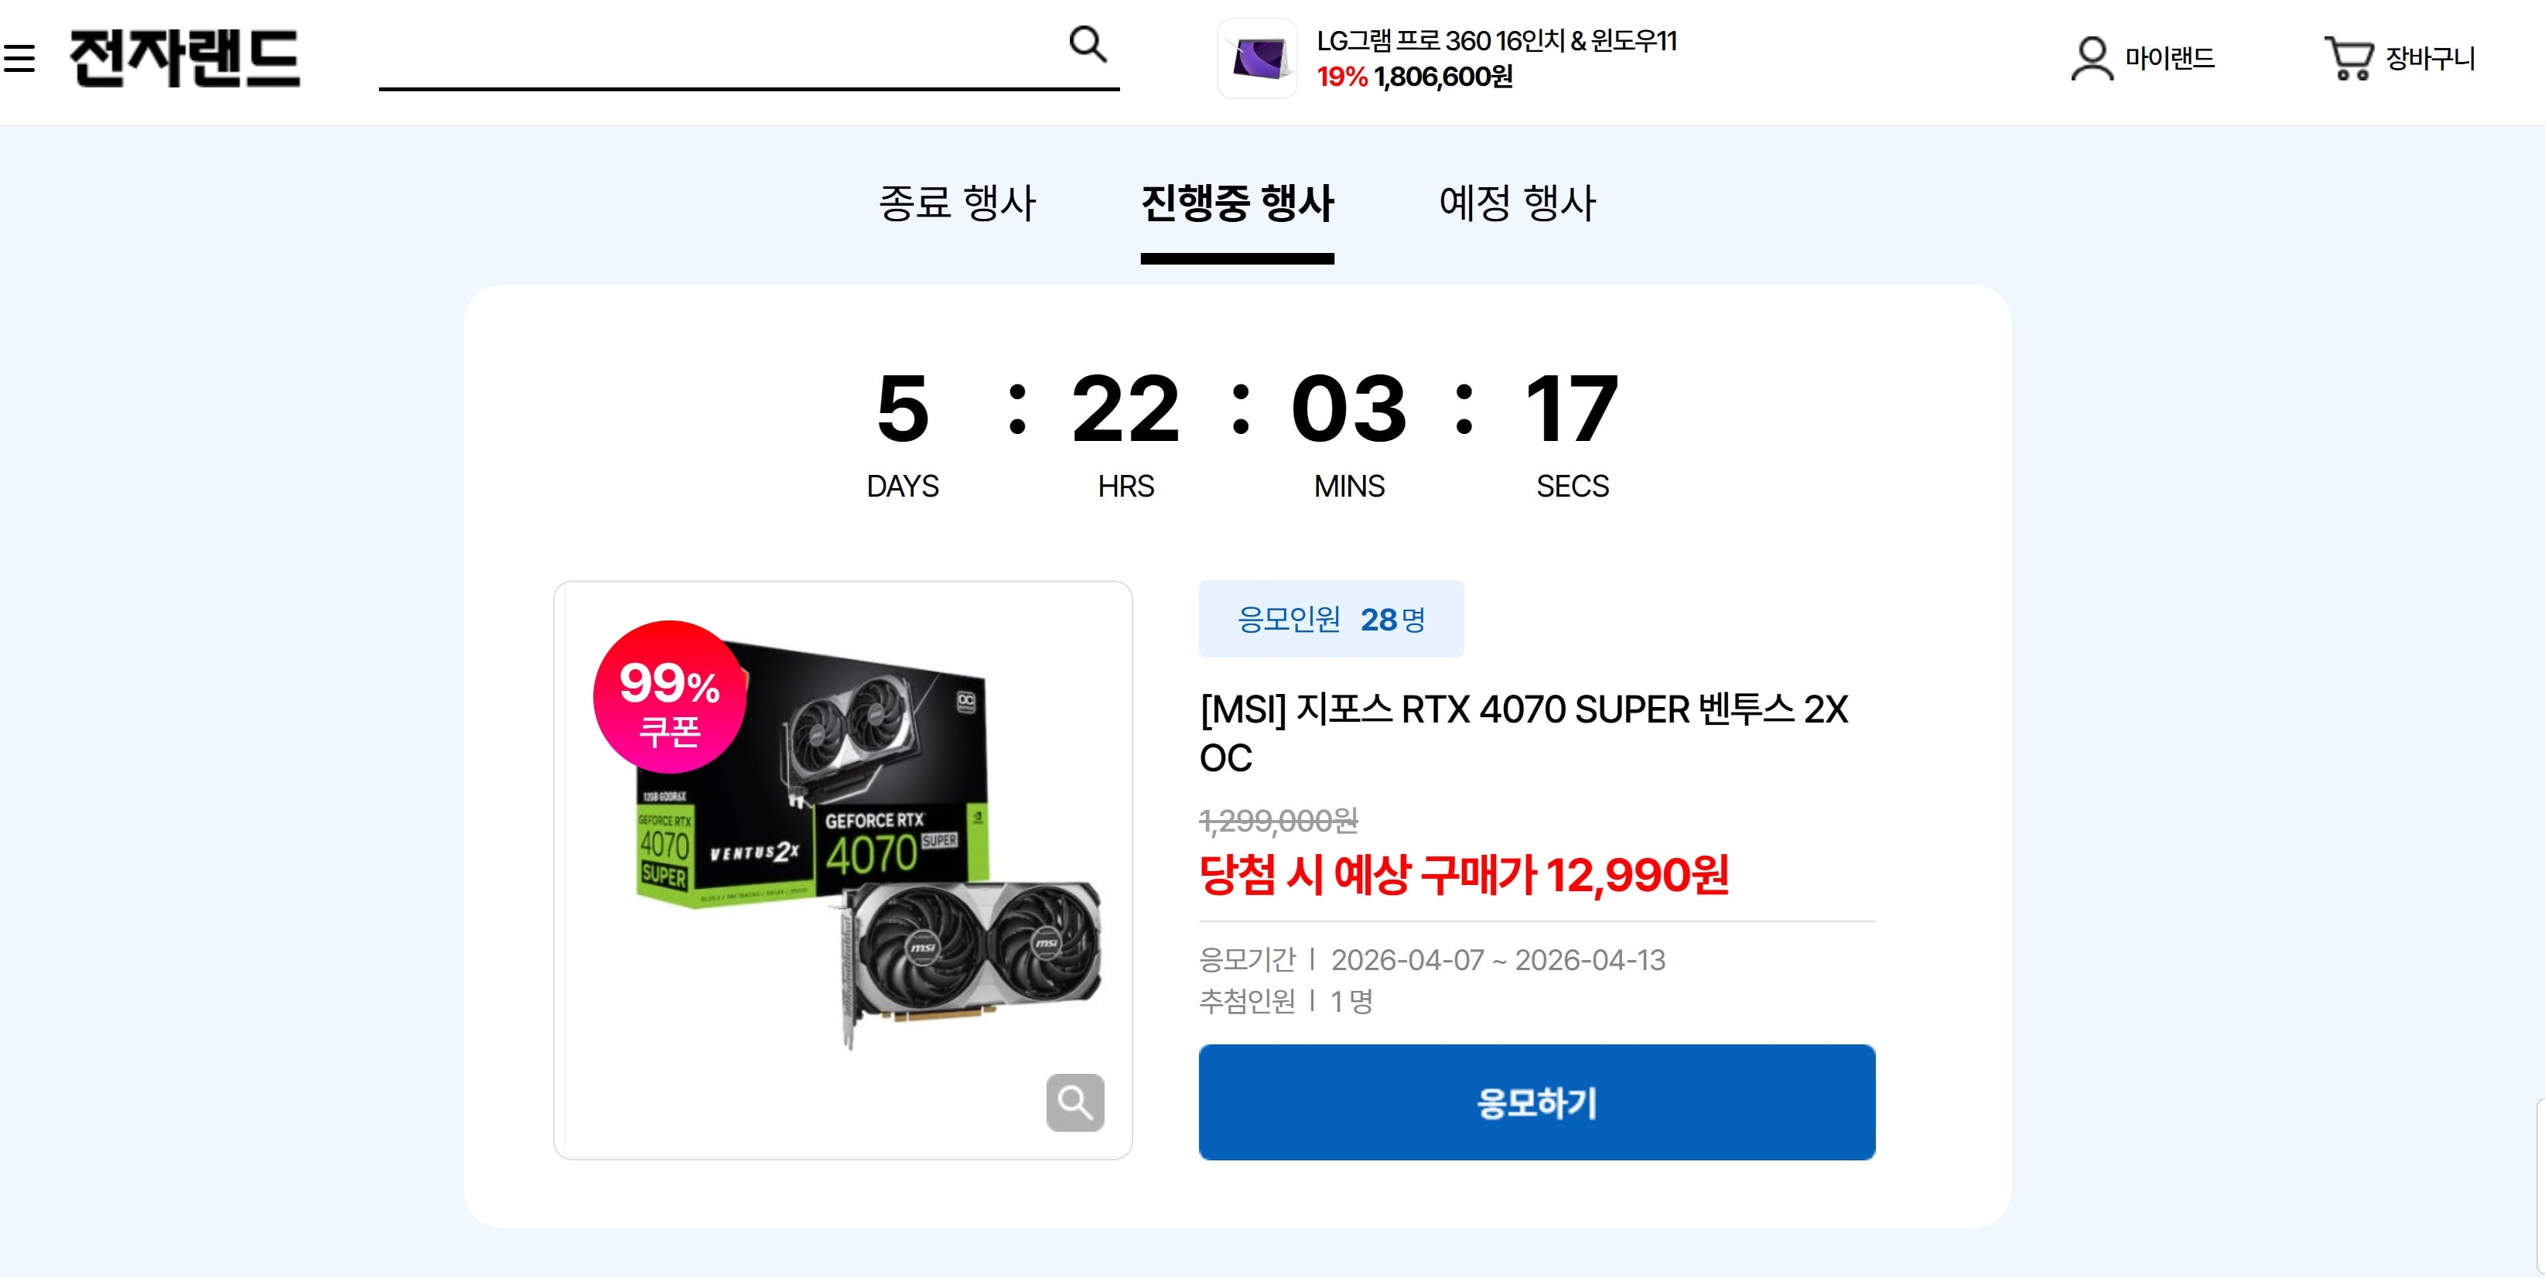Switch to the 종료 행사 tab
Viewport: 2545px width, 1278px height.
coord(956,204)
